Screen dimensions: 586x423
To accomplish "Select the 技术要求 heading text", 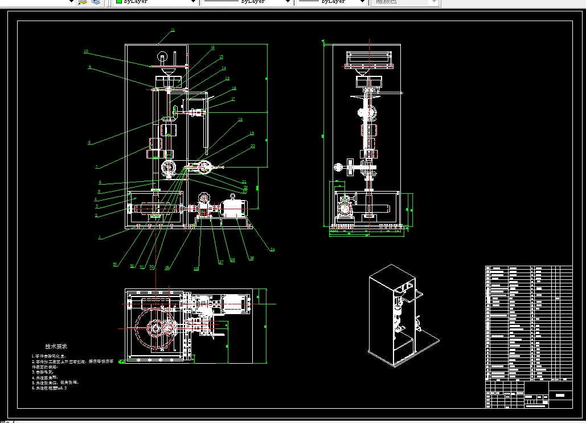I will coord(56,347).
